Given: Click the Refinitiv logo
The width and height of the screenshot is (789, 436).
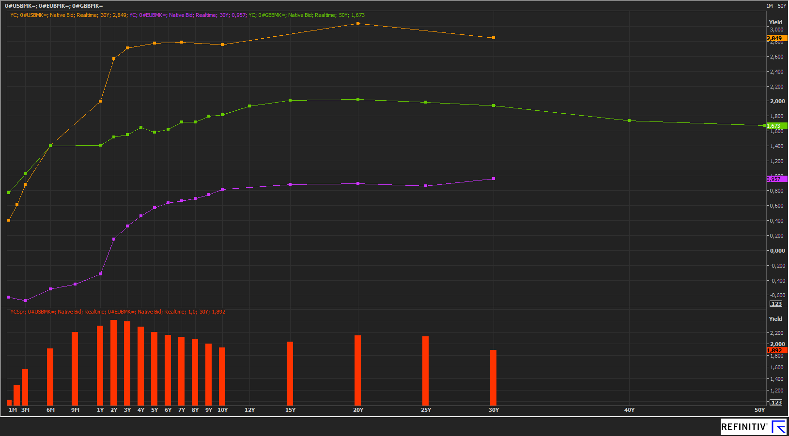Looking at the screenshot, I should (x=753, y=427).
